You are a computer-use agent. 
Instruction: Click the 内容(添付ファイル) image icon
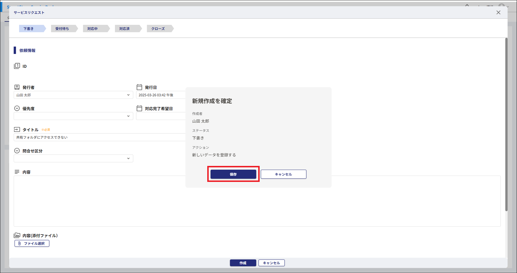point(17,236)
